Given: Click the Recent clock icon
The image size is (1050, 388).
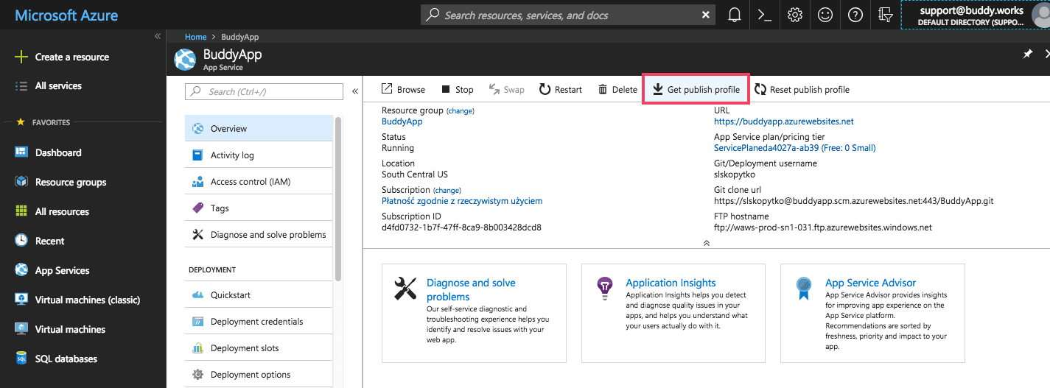Looking at the screenshot, I should click(21, 241).
